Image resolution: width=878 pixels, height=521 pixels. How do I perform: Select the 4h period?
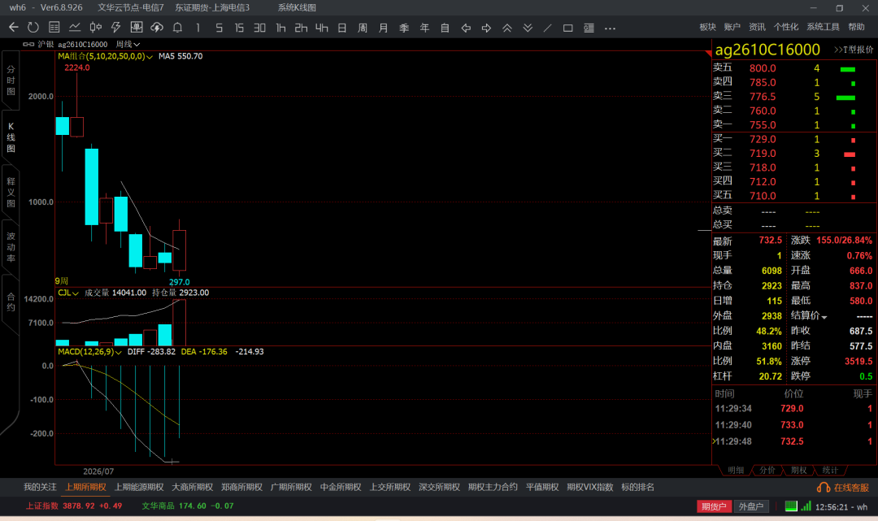[x=322, y=28]
